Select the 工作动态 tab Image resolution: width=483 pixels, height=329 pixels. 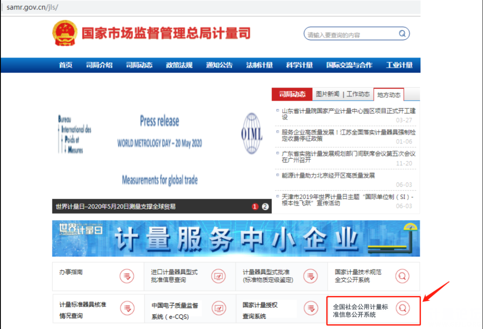(x=358, y=94)
